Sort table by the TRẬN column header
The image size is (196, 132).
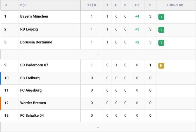click(92, 5)
